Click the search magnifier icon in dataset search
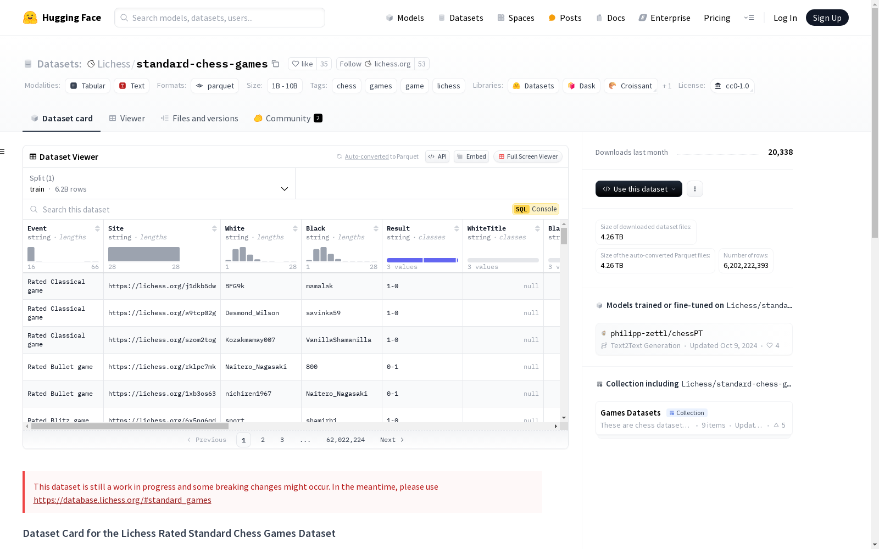 (34, 209)
